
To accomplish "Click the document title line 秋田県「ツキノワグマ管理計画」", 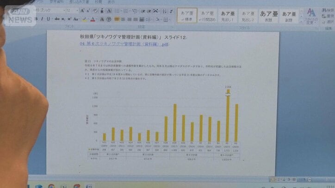I will (x=133, y=37).
